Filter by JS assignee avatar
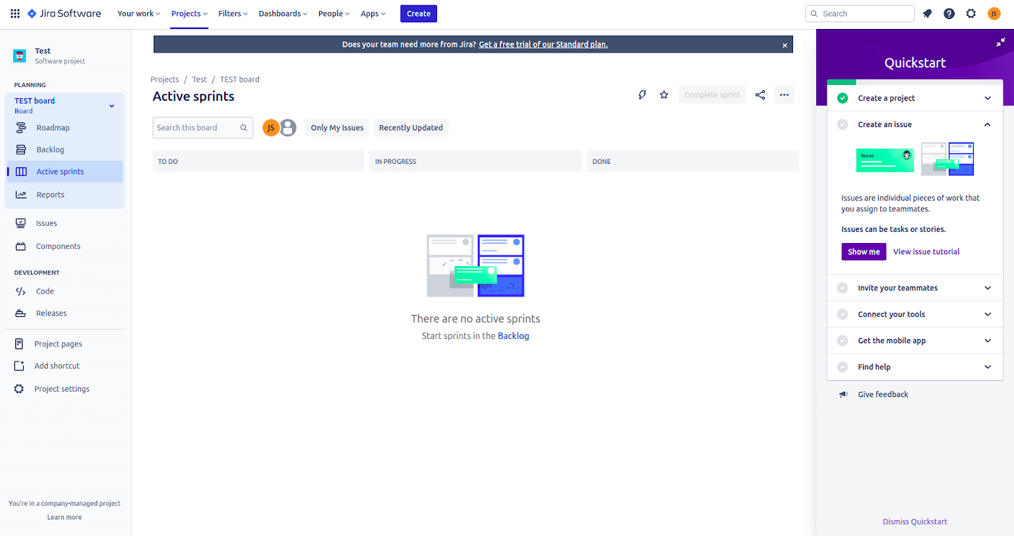 pyautogui.click(x=270, y=128)
